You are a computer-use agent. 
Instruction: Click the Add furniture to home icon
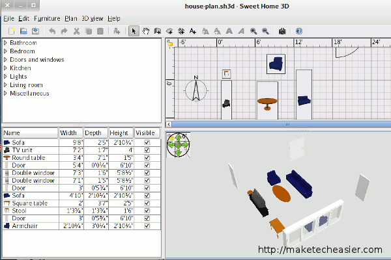(x=117, y=31)
